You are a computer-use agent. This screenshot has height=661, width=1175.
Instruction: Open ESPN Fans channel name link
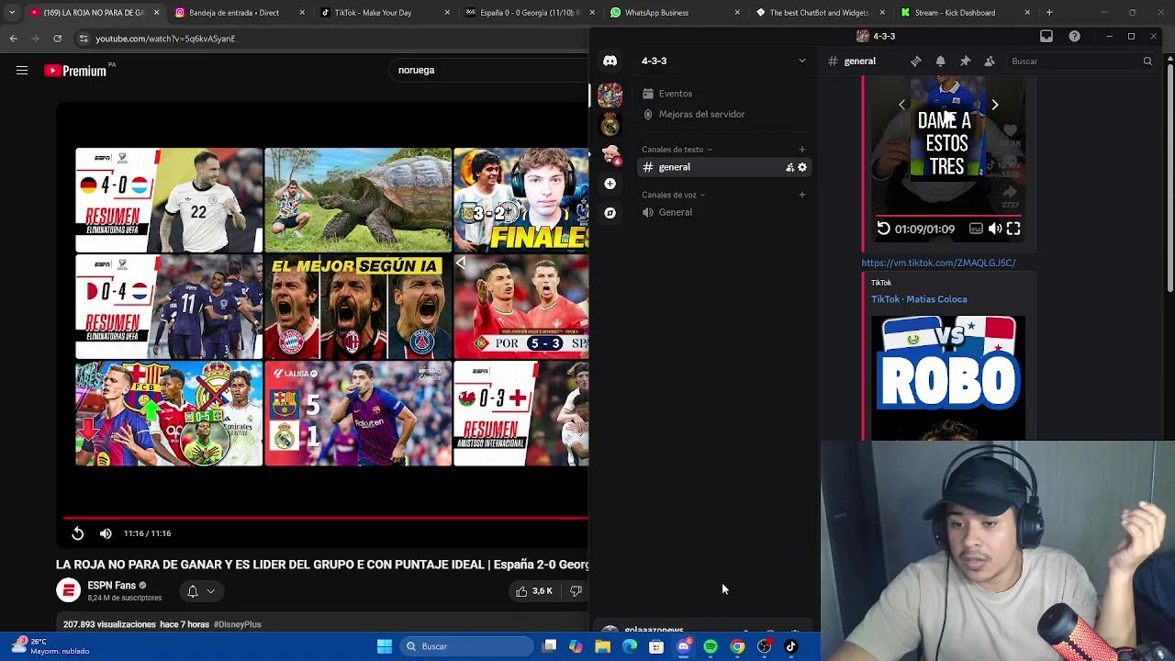point(111,585)
